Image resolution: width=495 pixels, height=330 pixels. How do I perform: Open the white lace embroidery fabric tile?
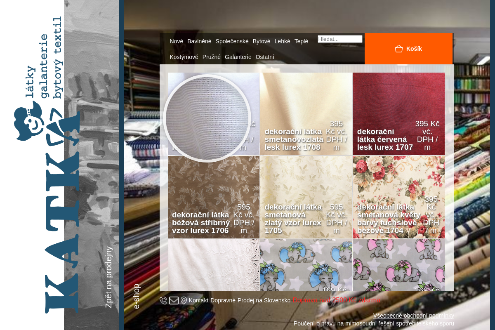pos(214,265)
